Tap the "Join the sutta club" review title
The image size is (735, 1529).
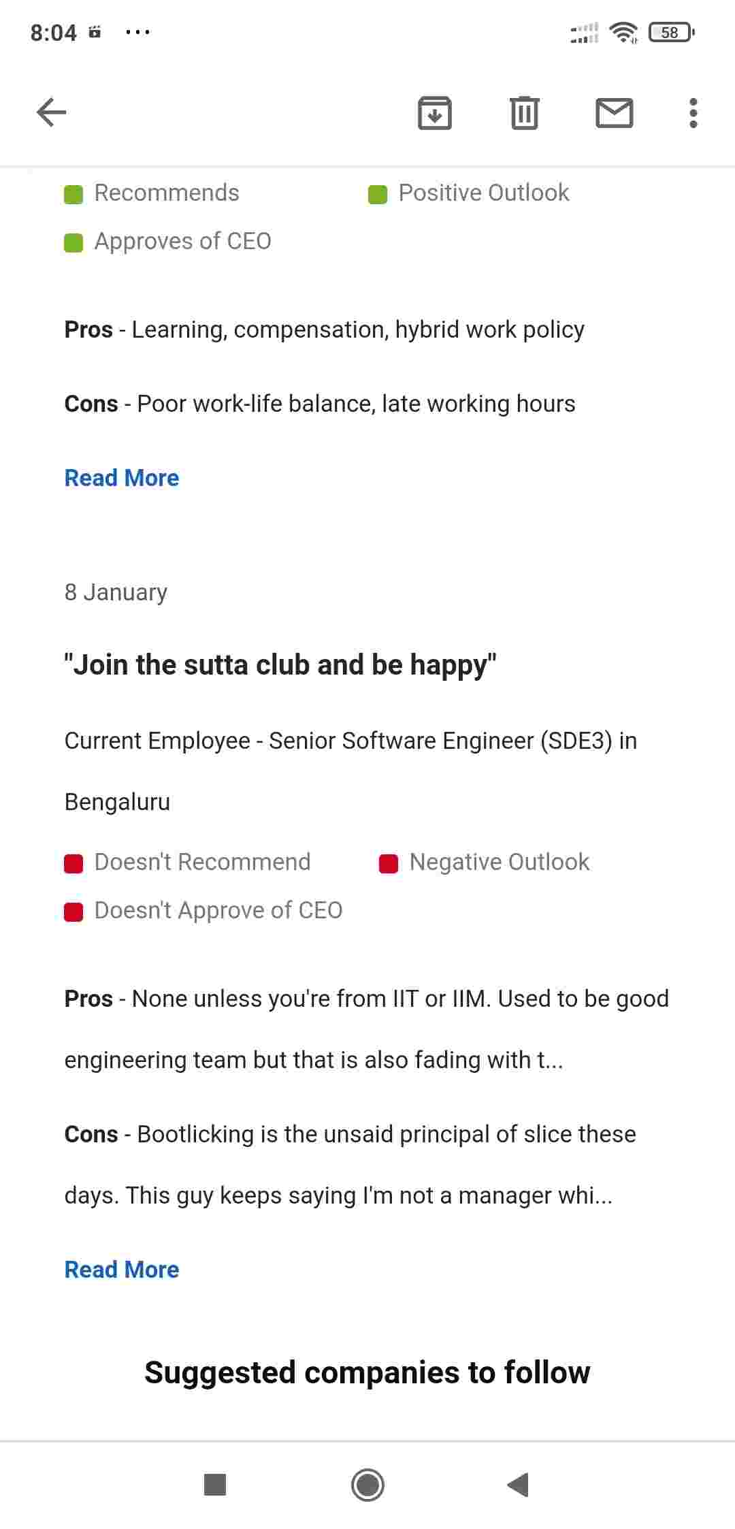280,664
